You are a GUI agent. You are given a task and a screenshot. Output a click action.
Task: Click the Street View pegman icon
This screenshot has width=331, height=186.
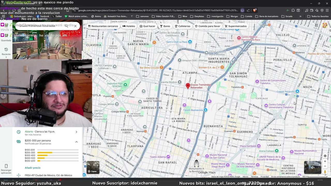[x=325, y=172]
